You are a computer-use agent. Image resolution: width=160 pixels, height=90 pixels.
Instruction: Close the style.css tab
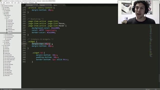[64, 5]
